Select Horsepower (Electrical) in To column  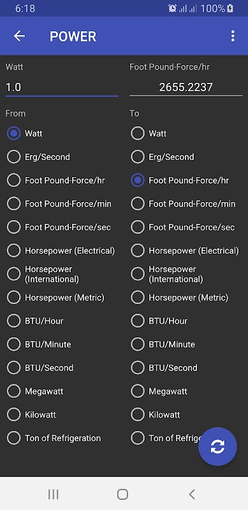(184, 251)
